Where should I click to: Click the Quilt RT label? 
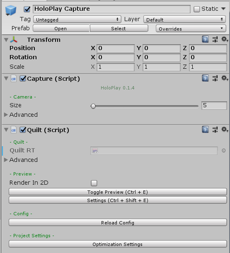point(22,150)
